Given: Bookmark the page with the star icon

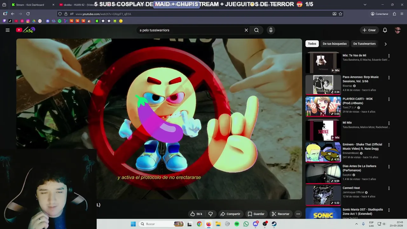Looking at the screenshot, I should 341,14.
